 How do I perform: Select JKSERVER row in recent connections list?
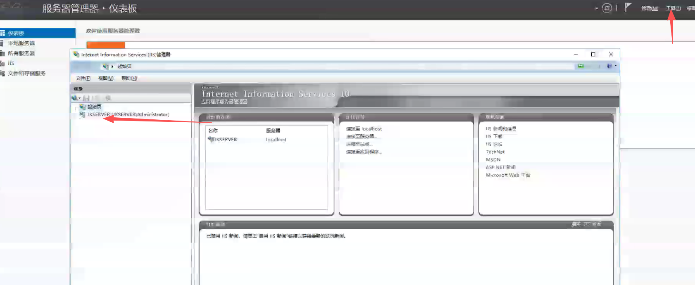coord(226,140)
